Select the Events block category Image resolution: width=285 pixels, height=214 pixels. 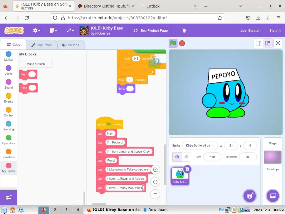pos(9,98)
